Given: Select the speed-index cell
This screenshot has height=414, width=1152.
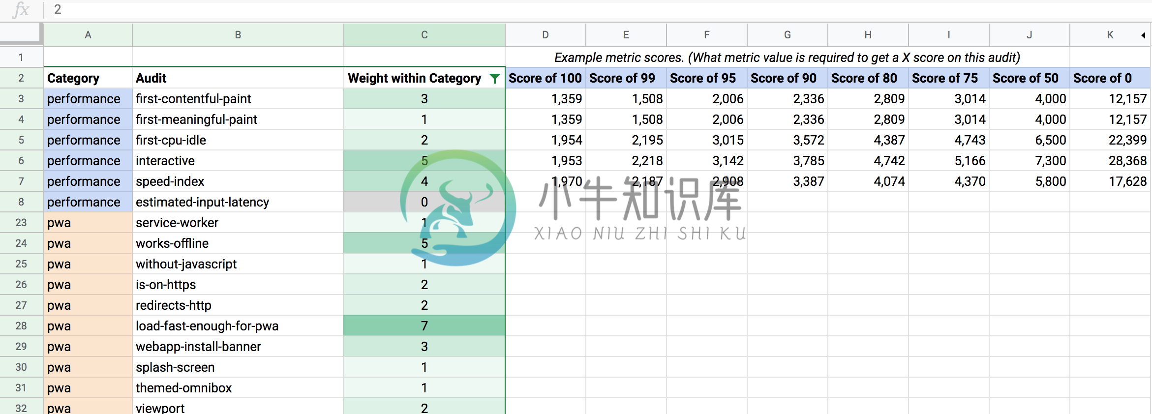Looking at the screenshot, I should tap(238, 181).
